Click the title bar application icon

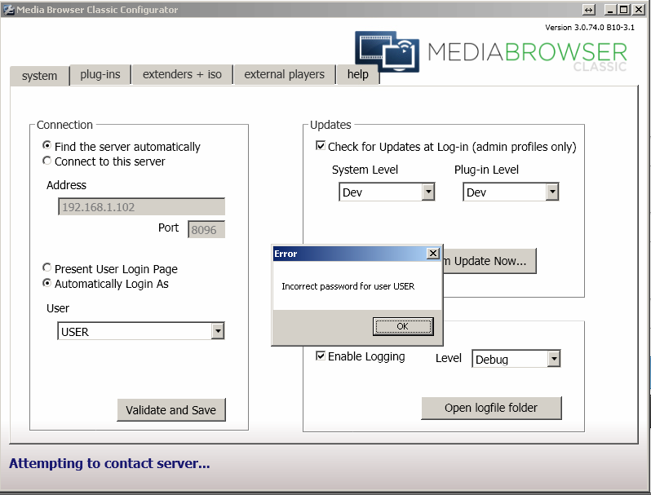[x=8, y=10]
